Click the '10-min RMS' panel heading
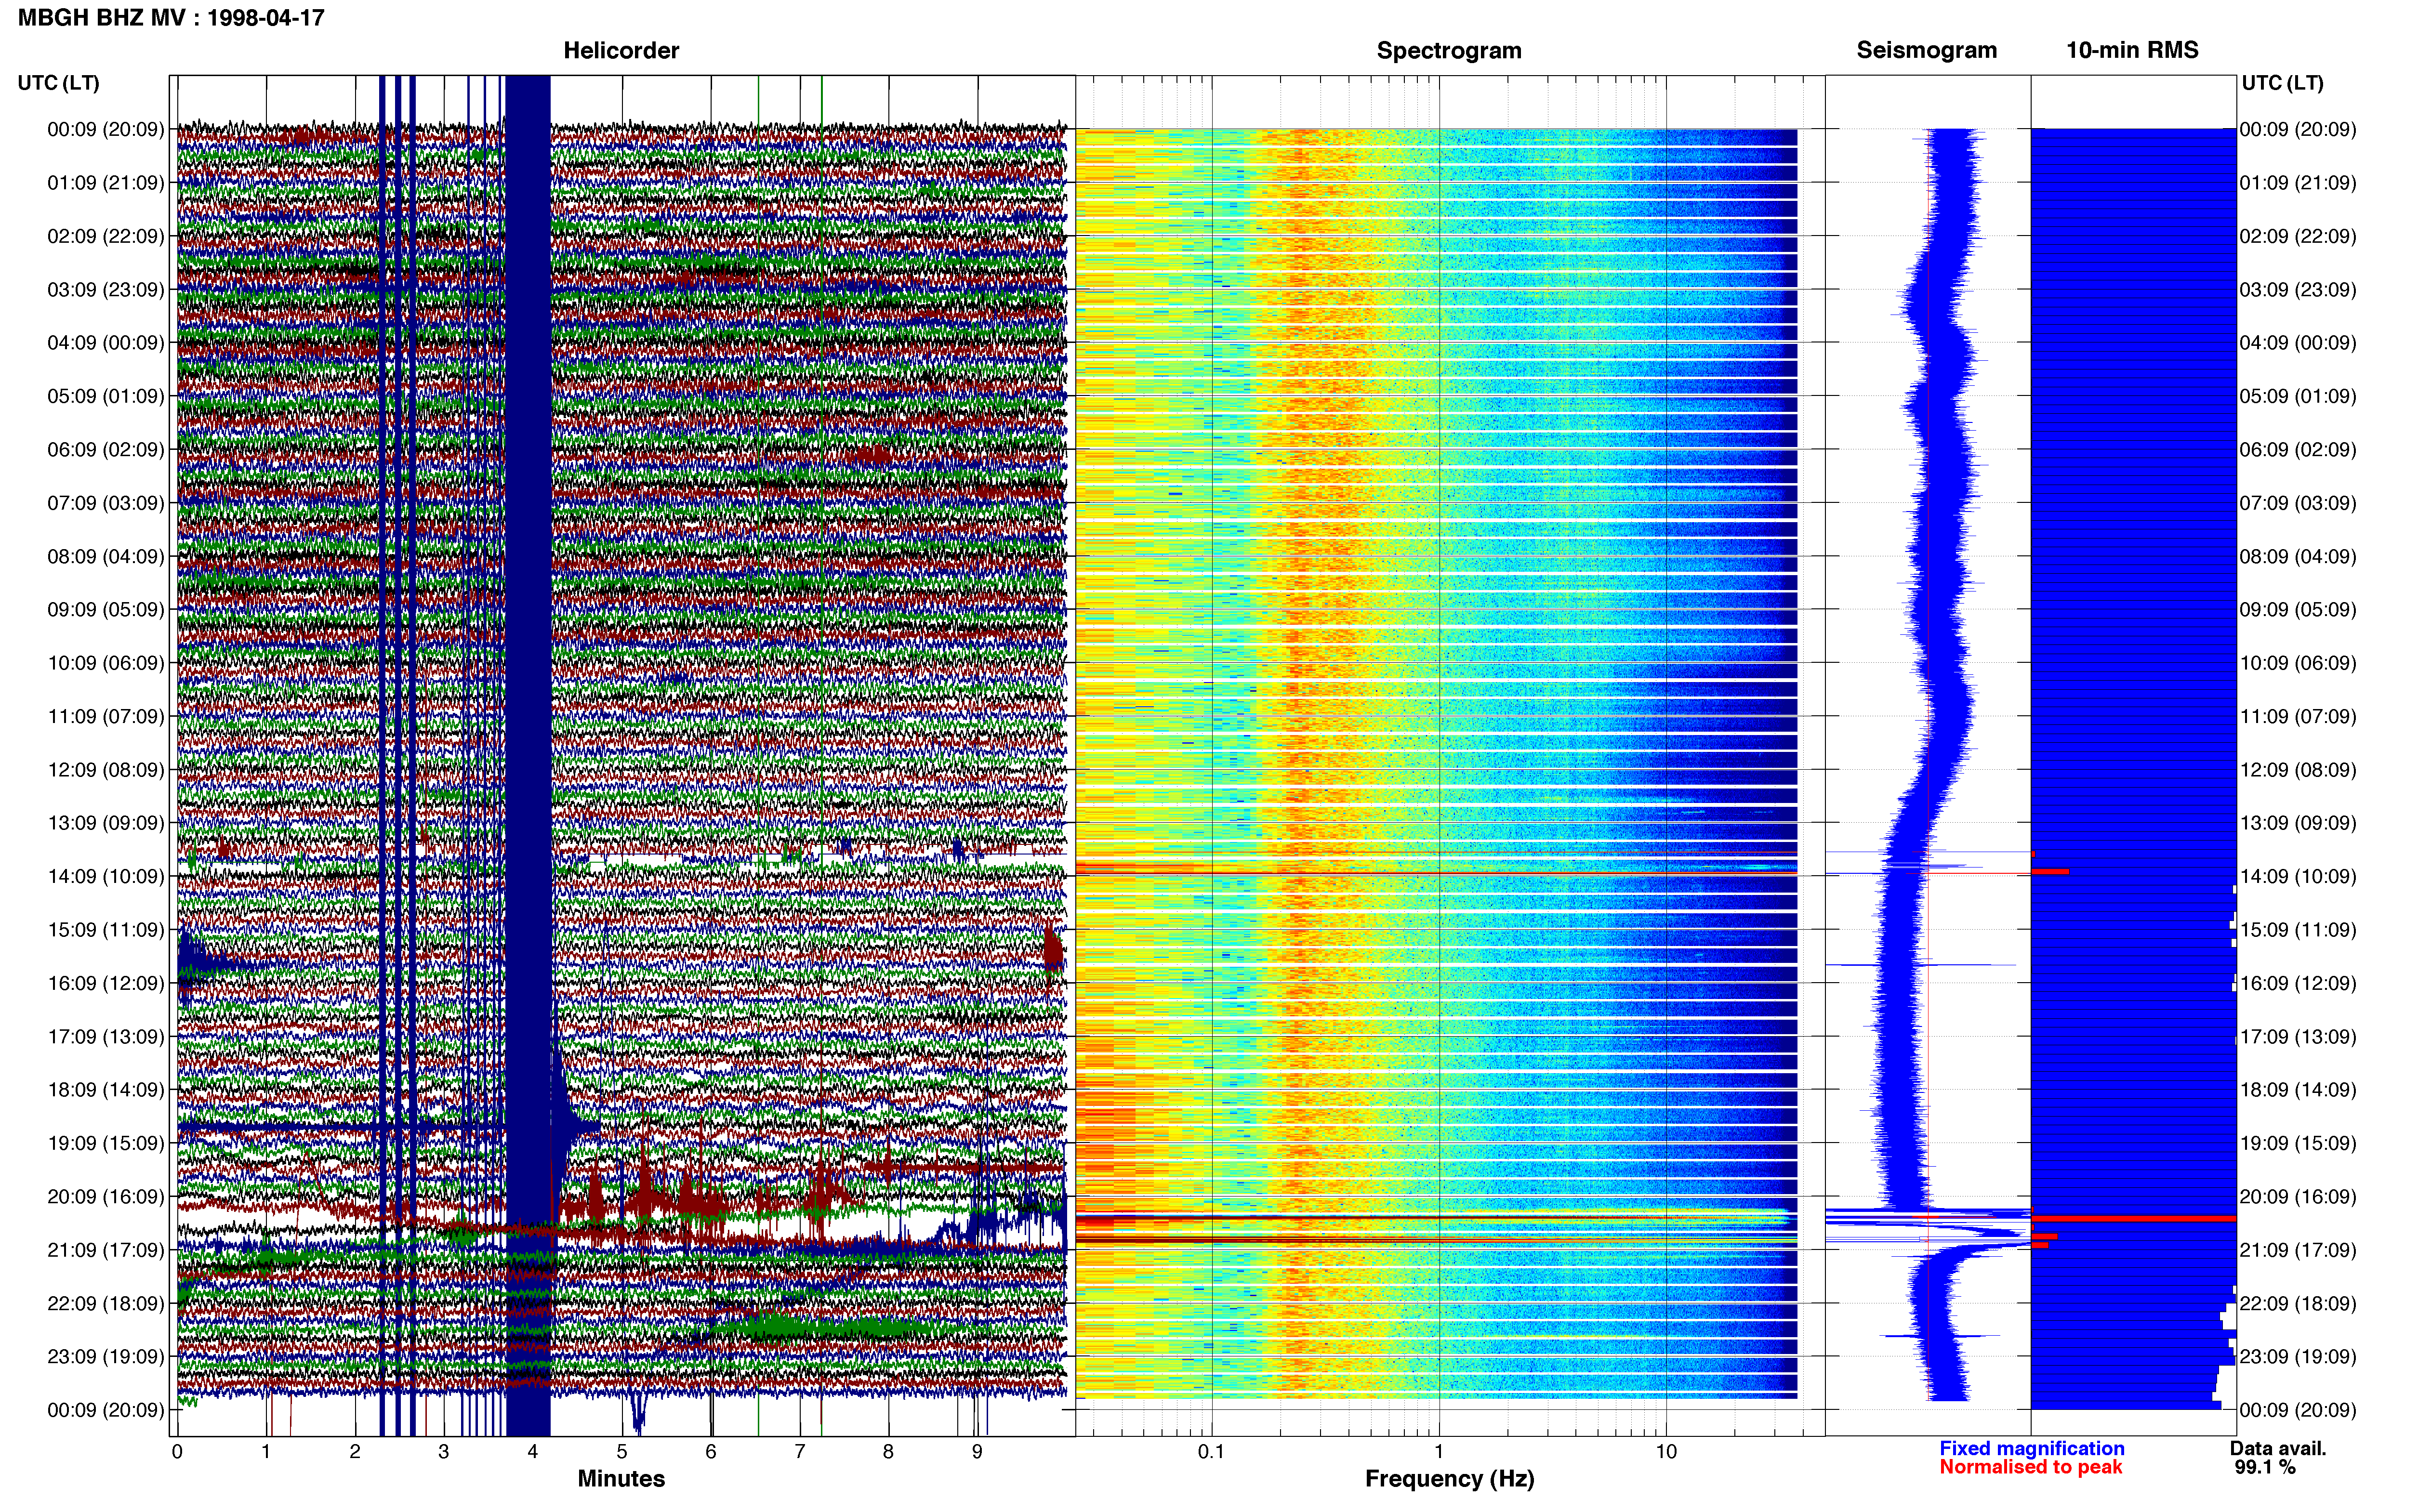This screenshot has width=2418, height=1512. pos(2132,50)
